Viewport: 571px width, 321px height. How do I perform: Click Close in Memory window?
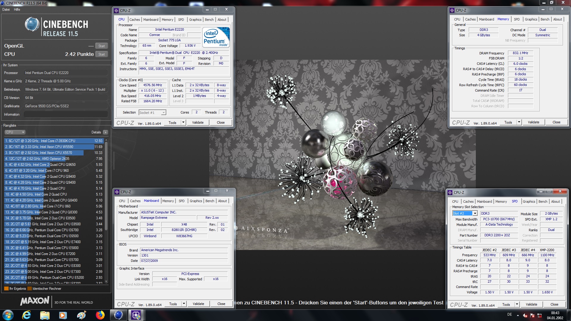point(556,122)
